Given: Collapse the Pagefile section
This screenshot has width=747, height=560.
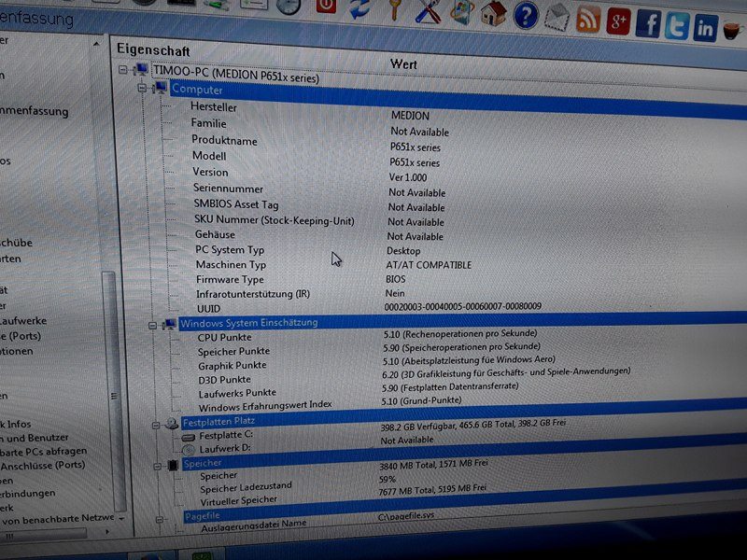Looking at the screenshot, I should click(160, 520).
